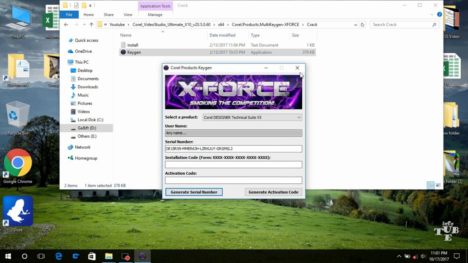468x263 pixels.
Task: Switch to details view icon
Action: pos(431,185)
